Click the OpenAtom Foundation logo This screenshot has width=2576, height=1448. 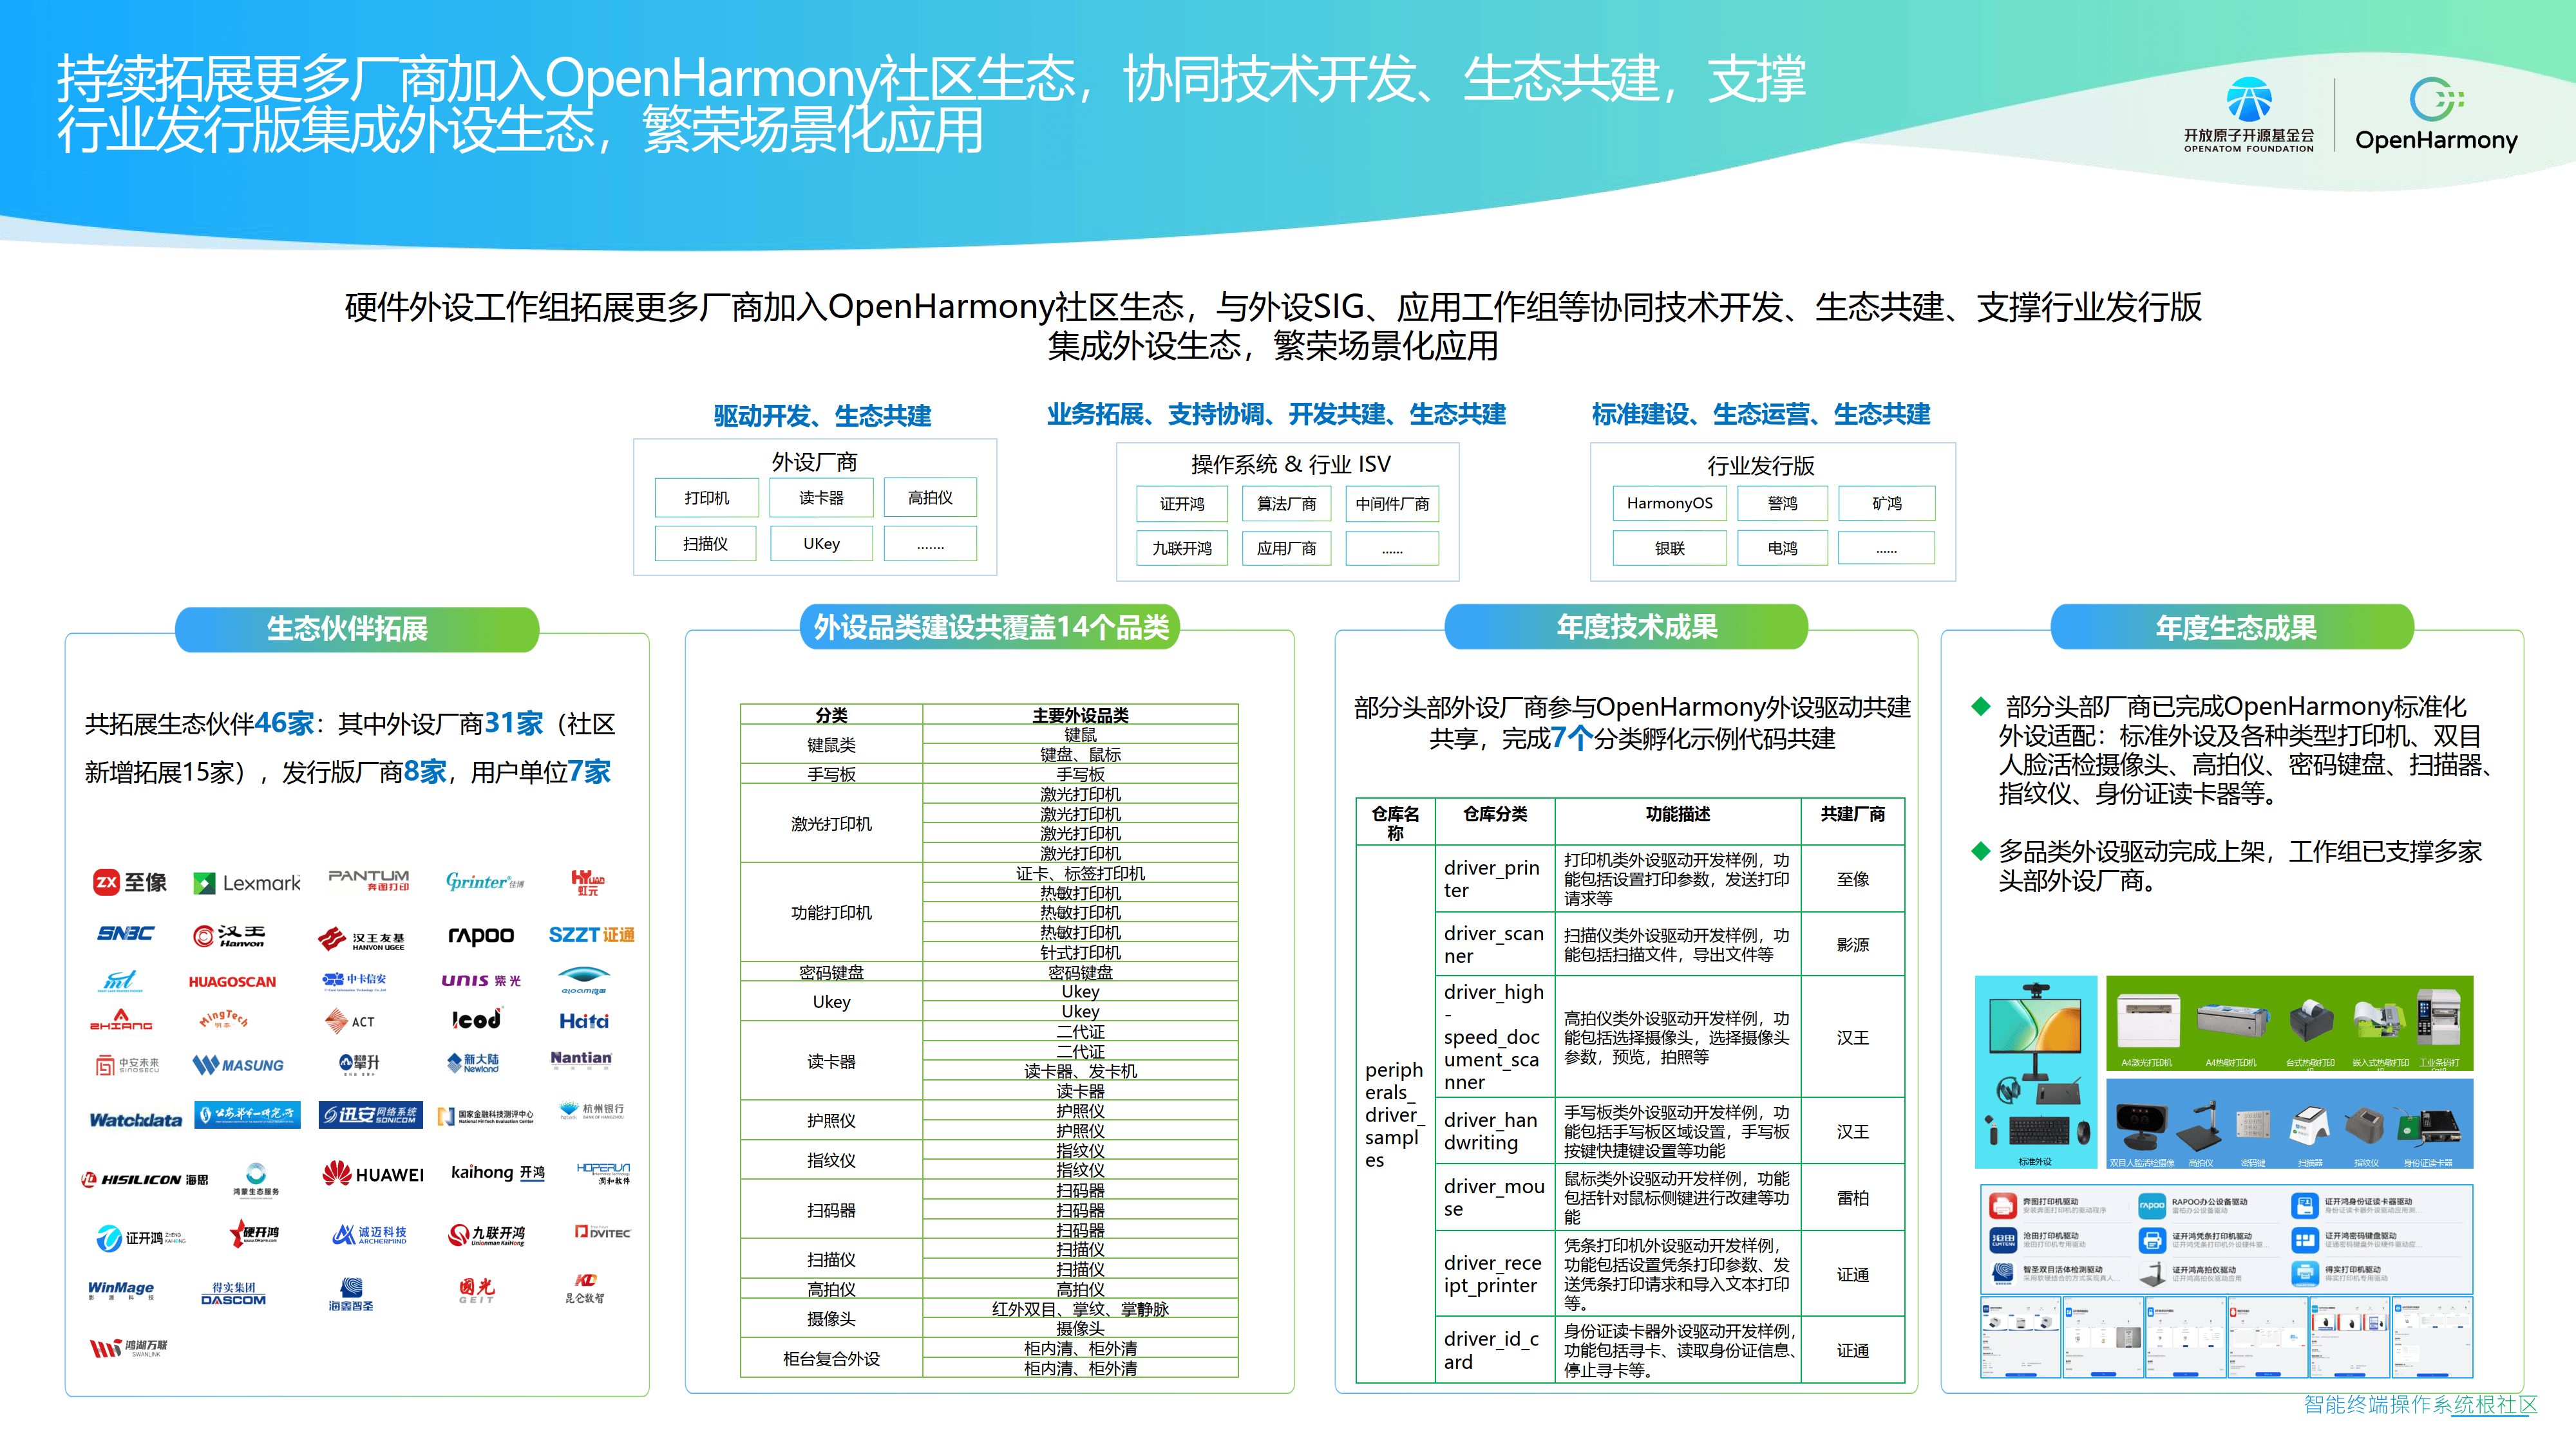(2248, 114)
